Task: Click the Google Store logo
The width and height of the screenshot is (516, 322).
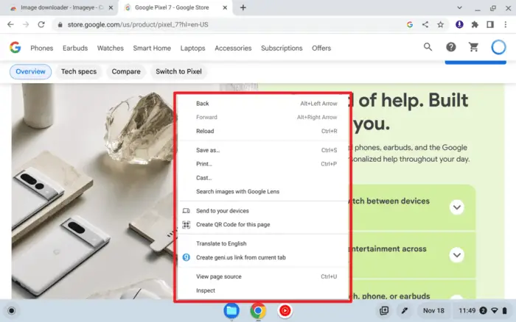Action: pyautogui.click(x=15, y=48)
